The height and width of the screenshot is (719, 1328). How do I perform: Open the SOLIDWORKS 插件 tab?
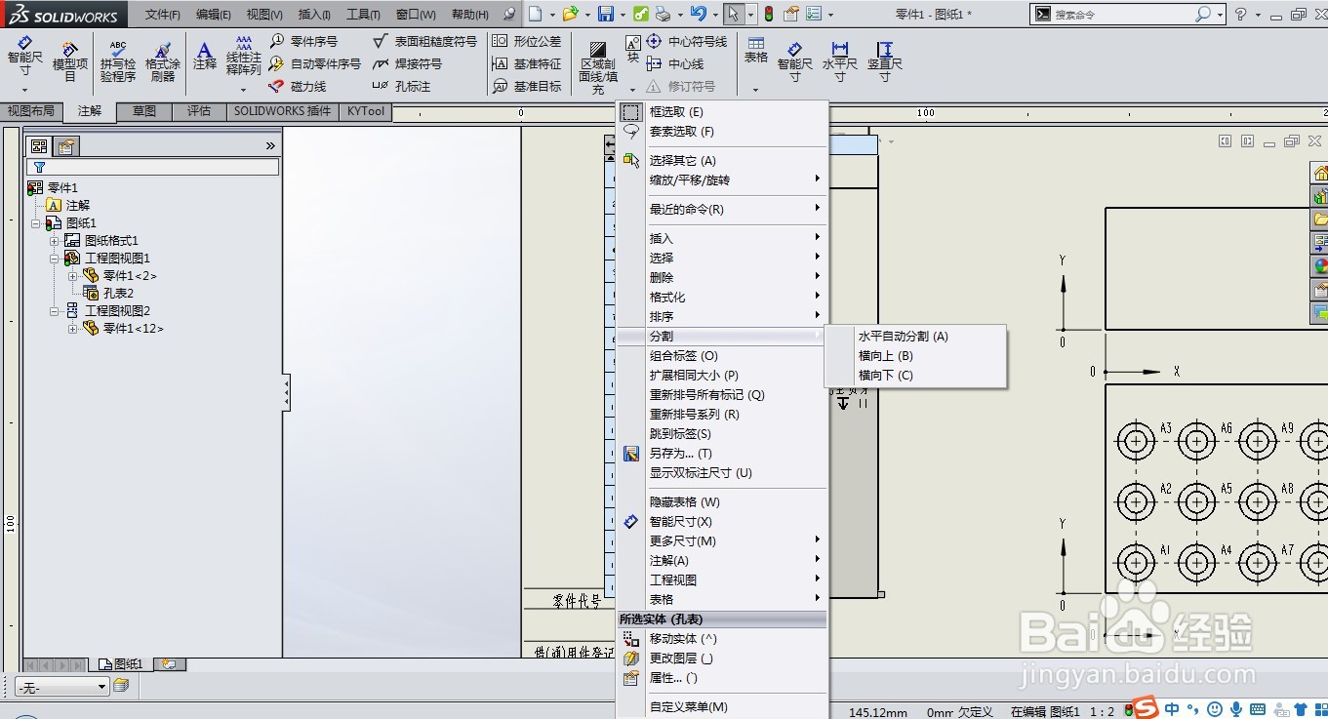pyautogui.click(x=282, y=111)
